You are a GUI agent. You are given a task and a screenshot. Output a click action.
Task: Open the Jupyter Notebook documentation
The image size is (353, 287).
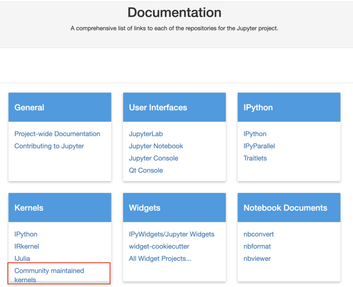[x=156, y=146]
